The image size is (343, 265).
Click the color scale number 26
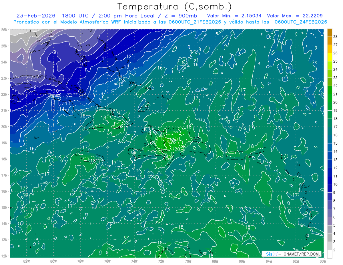tap(335, 53)
